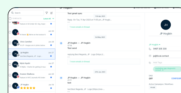
Task: Open the Test gmail sync message
Action: tap(75, 13)
